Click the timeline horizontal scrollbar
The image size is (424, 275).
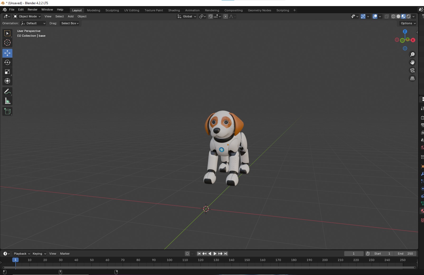pos(209,267)
